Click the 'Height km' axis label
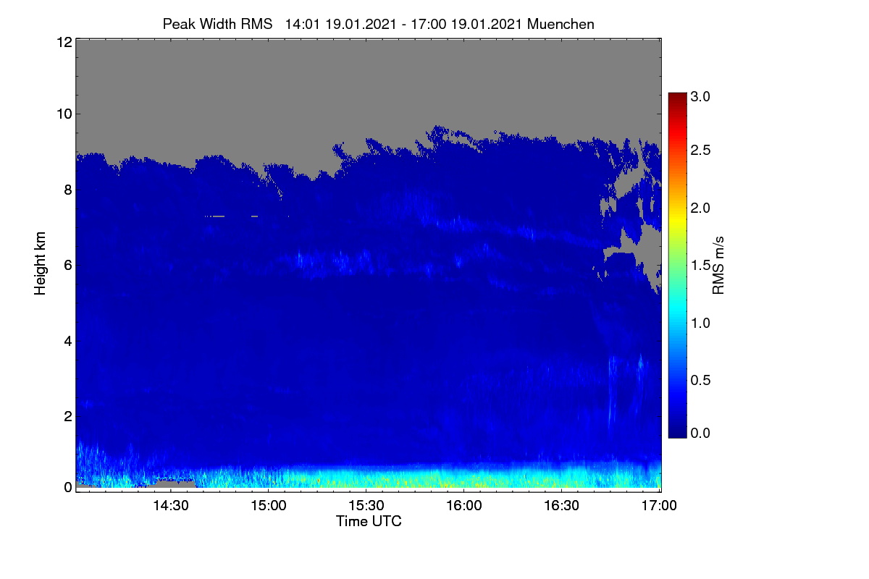Image resolution: width=869 pixels, height=579 pixels. pos(41,264)
